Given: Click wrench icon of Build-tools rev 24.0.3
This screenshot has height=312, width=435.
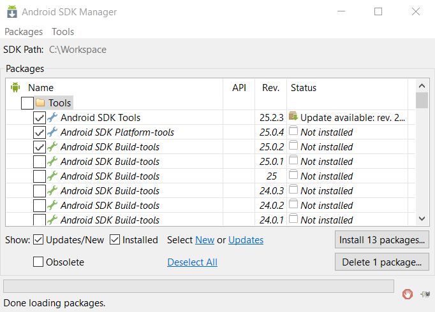Looking at the screenshot, I should 52,190.
